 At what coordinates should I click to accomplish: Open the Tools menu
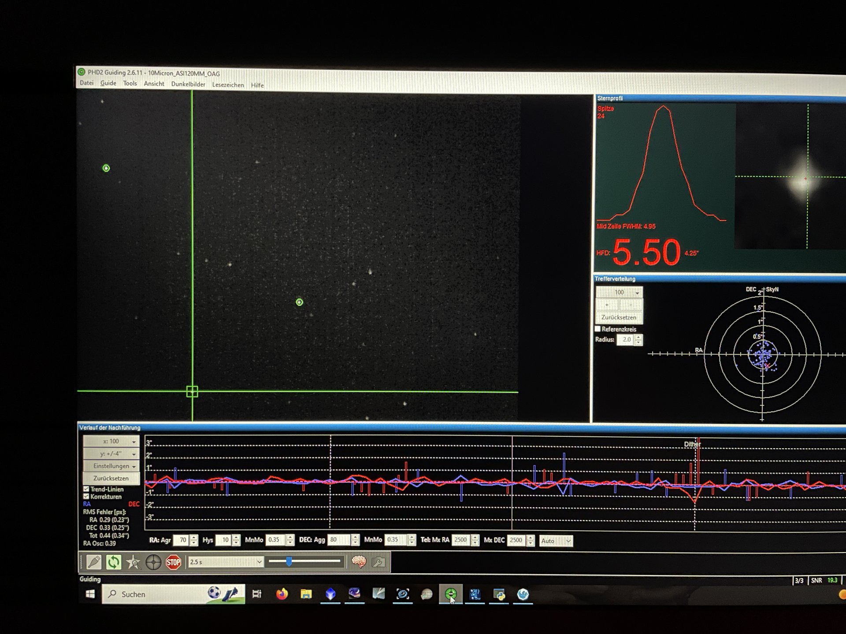[x=130, y=83]
